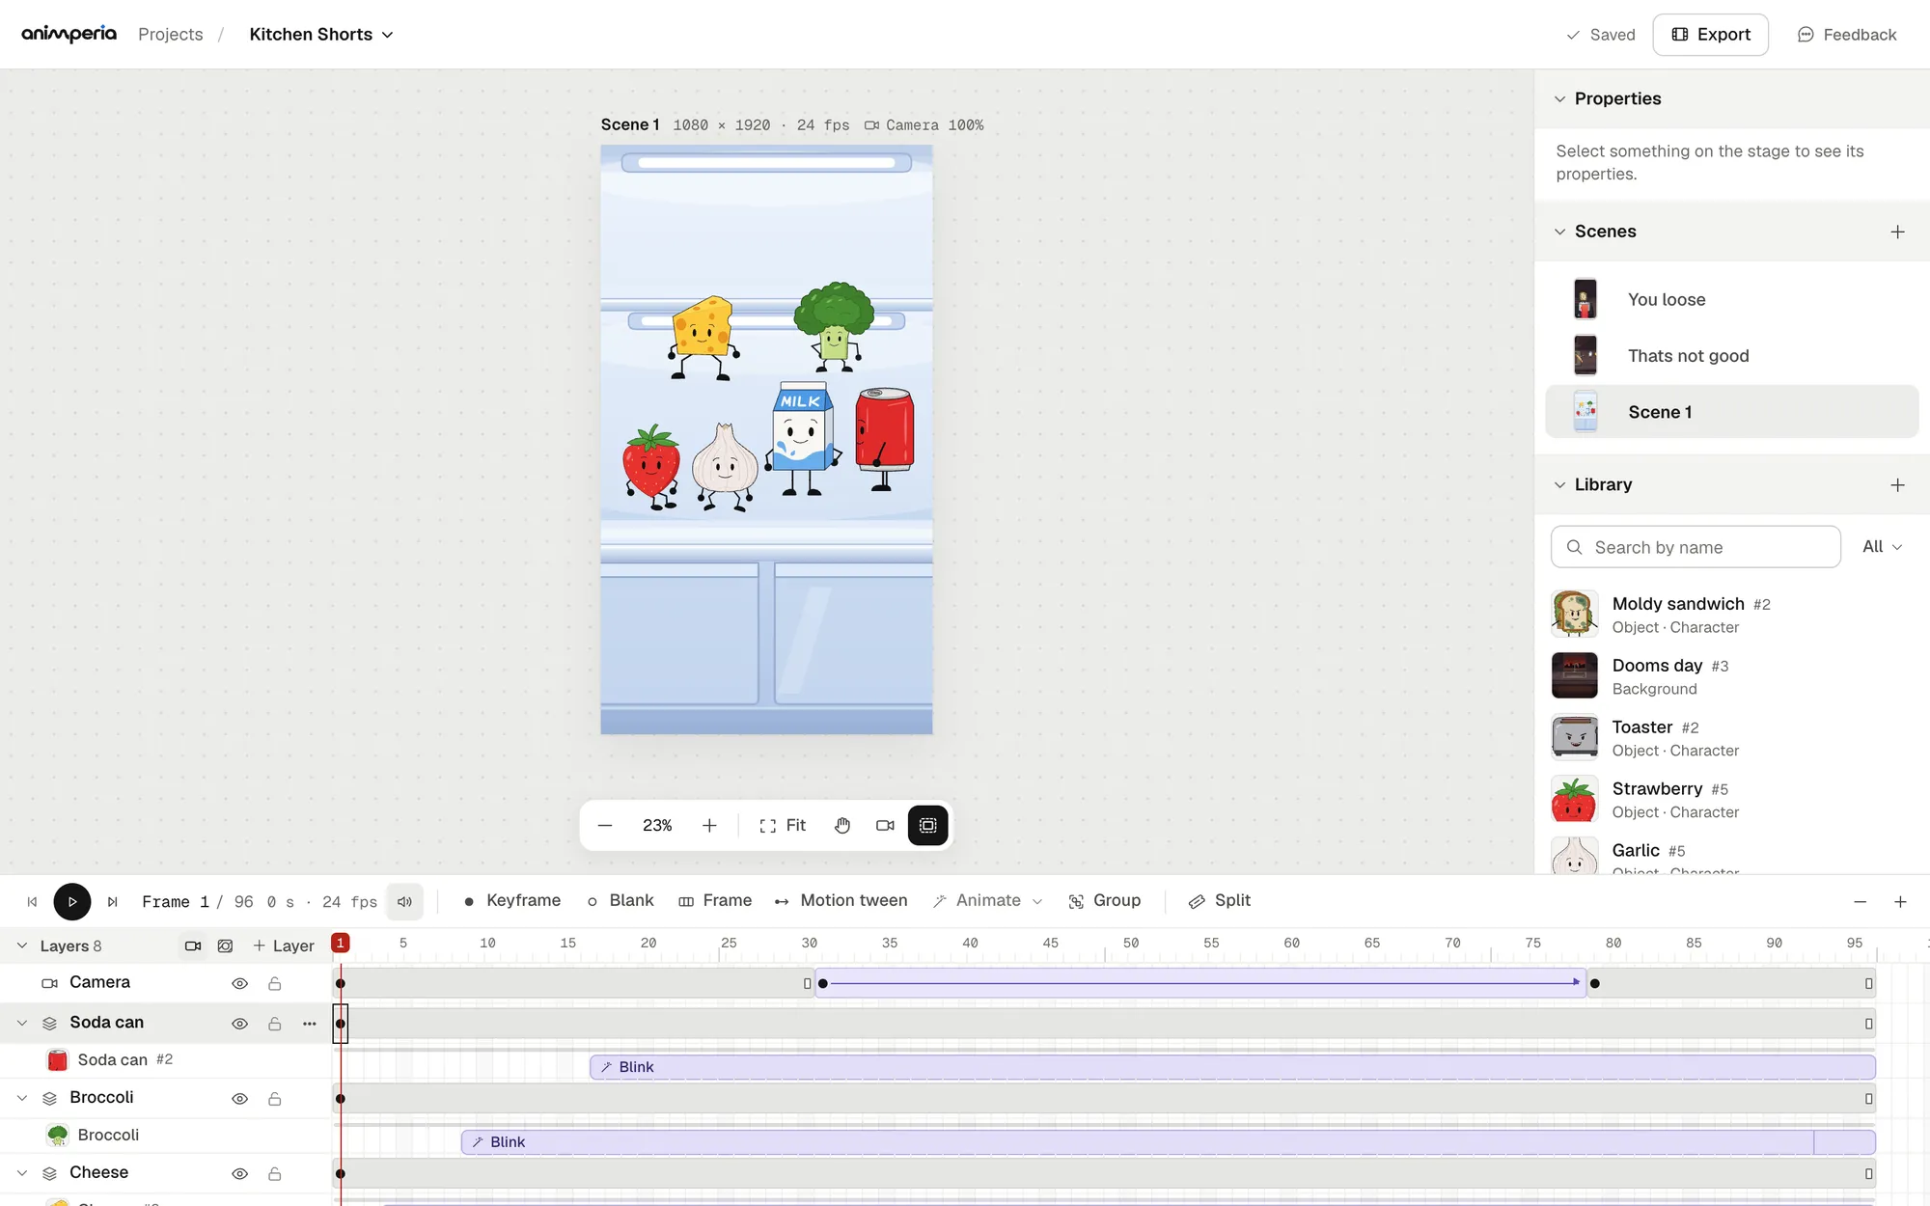The width and height of the screenshot is (1930, 1206).
Task: Split the clip with Split tool
Action: (x=1220, y=900)
